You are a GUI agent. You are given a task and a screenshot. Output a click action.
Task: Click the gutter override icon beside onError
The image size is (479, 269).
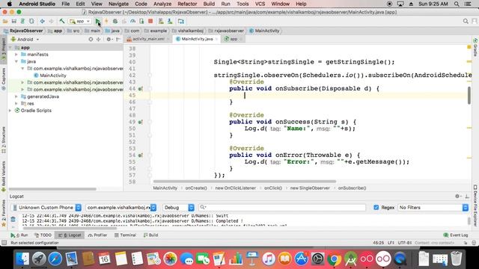coord(140,155)
